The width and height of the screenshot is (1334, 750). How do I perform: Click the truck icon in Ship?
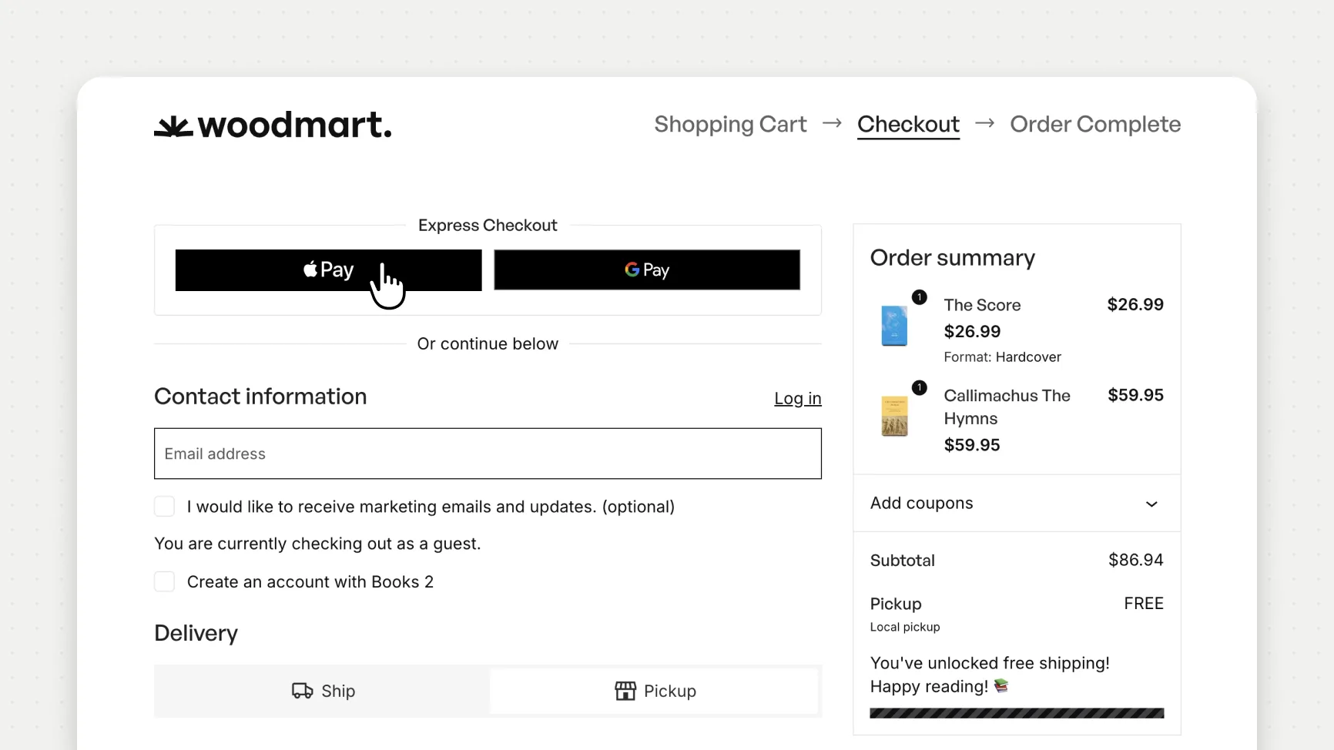click(302, 691)
